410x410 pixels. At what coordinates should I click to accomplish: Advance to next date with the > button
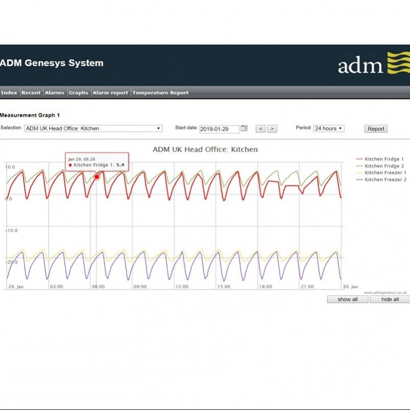tap(272, 129)
